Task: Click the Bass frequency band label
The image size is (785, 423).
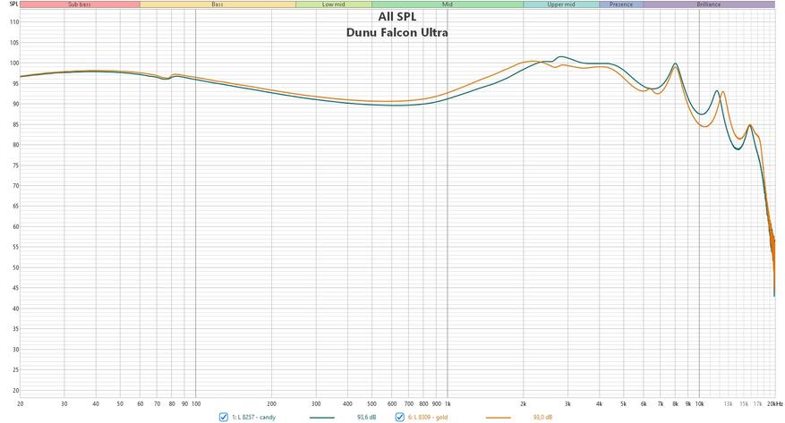Action: coord(218,4)
